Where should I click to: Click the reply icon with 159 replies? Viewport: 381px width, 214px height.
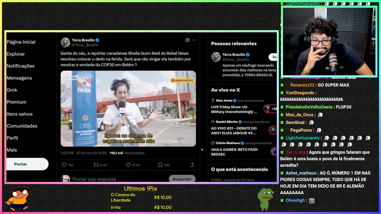[64, 165]
